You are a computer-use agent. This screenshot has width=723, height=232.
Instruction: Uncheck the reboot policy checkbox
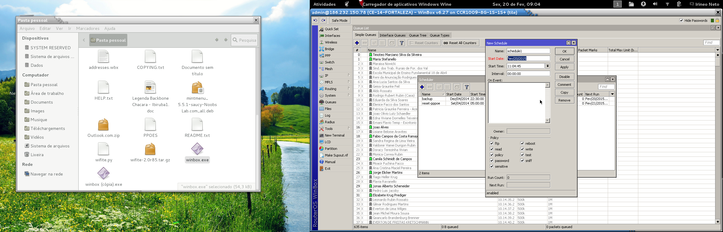(x=522, y=143)
